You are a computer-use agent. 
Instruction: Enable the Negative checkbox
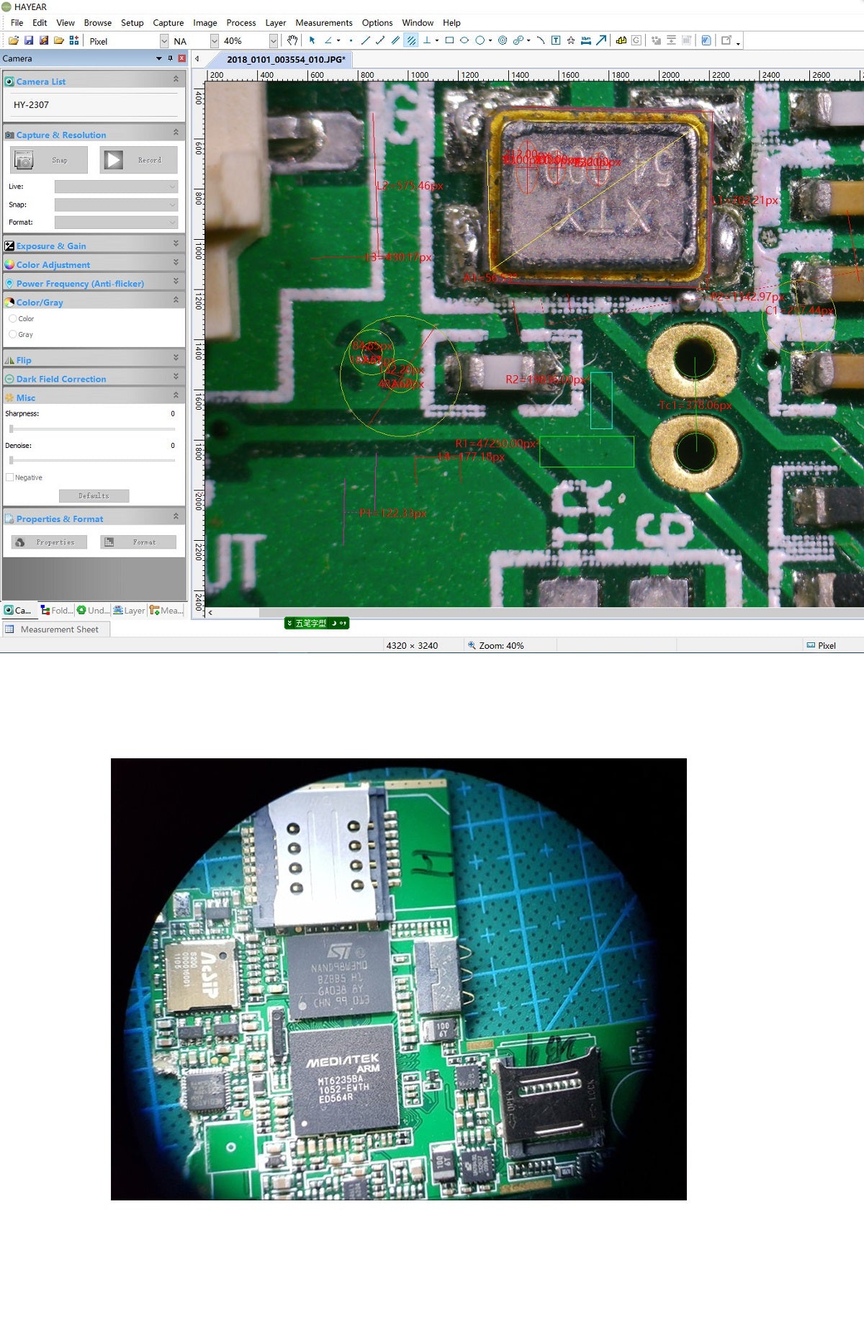9,477
